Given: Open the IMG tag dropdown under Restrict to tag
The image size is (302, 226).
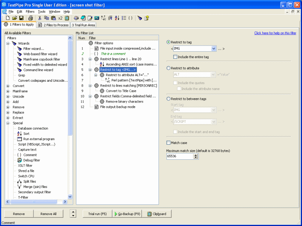Looking at the screenshot, I should pos(213,49).
